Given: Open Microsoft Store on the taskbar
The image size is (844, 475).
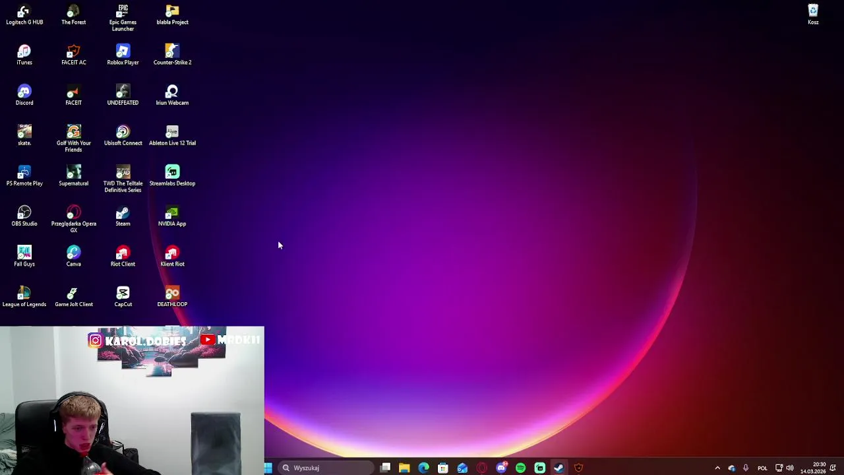Looking at the screenshot, I should click(x=443, y=468).
